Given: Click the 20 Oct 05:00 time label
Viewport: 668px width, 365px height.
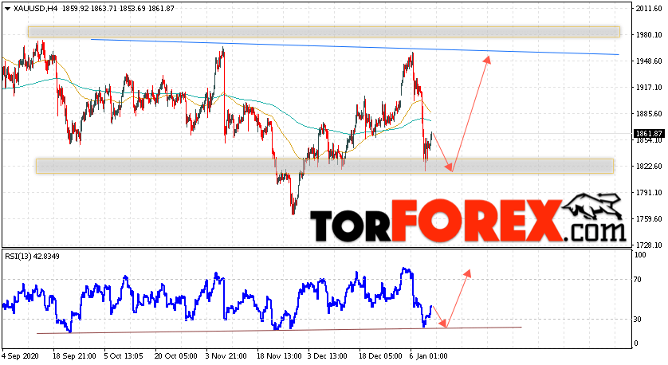Looking at the screenshot, I should click(176, 356).
